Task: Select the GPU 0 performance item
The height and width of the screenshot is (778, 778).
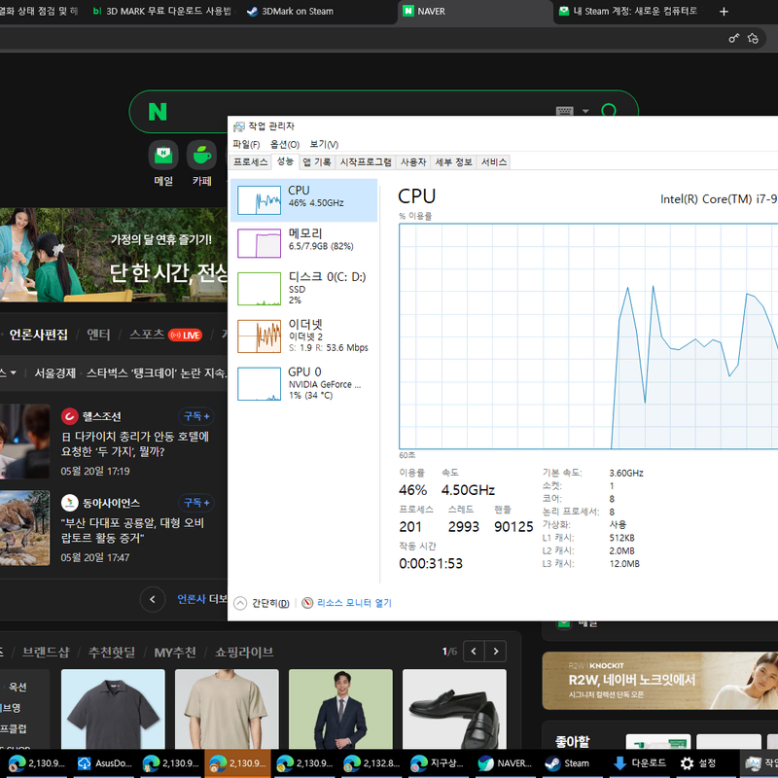Action: point(303,383)
